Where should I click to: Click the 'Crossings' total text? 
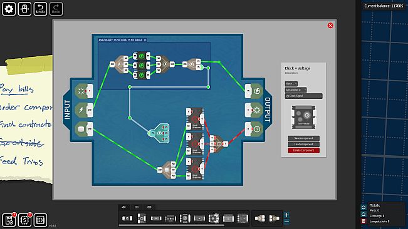pos(378,216)
